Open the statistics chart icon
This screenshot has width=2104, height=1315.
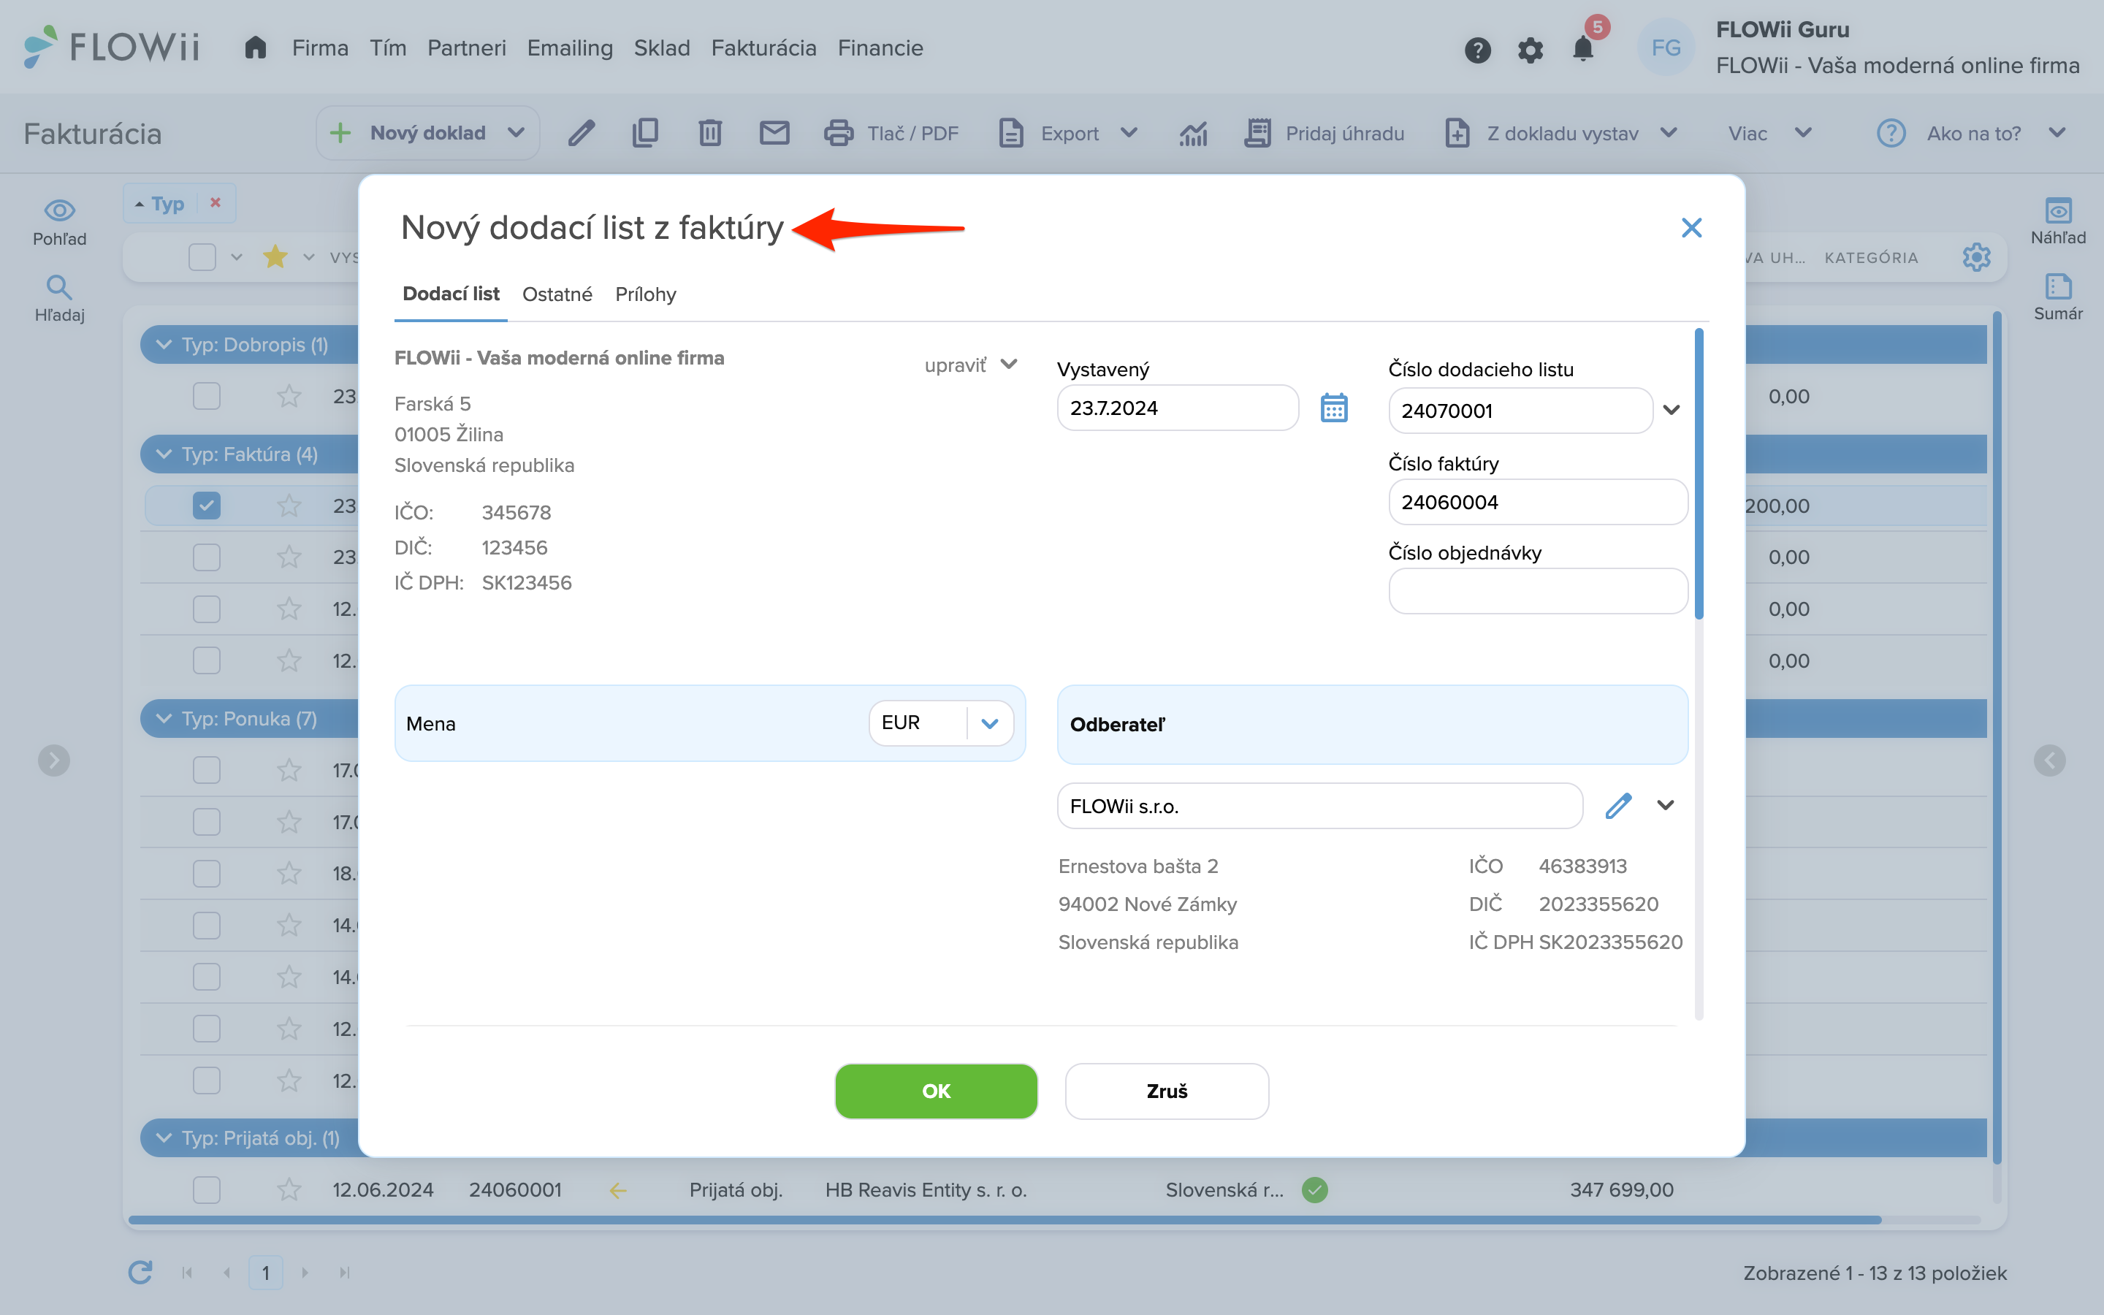(1193, 133)
